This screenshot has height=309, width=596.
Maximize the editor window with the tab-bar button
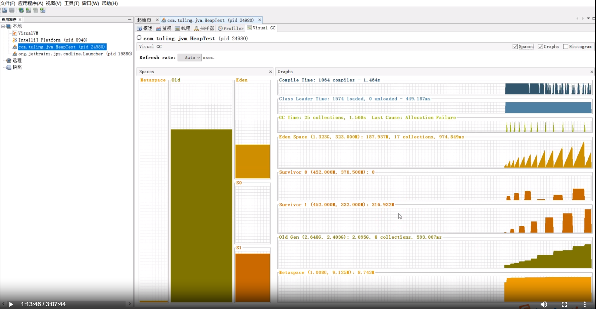[x=594, y=18]
